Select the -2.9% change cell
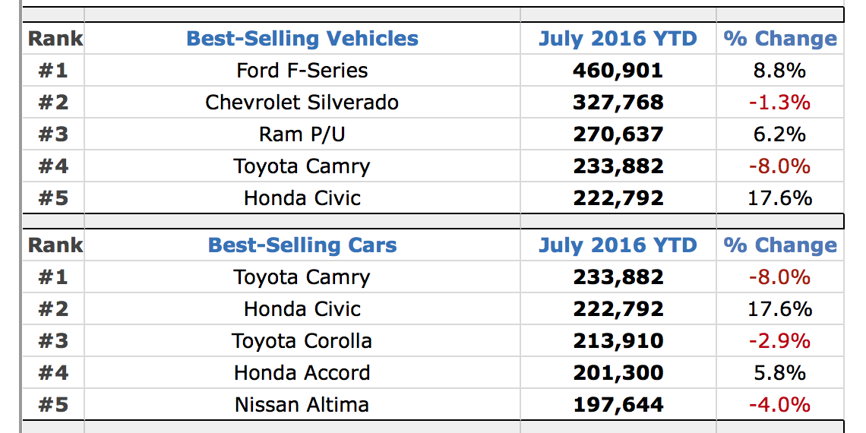Screen dimensions: 866x433 pos(779,341)
